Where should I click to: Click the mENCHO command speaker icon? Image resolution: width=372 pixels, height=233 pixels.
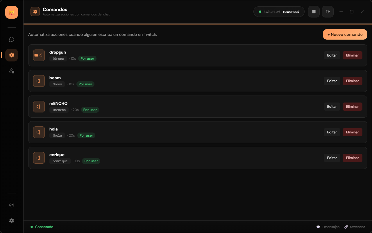tap(39, 107)
